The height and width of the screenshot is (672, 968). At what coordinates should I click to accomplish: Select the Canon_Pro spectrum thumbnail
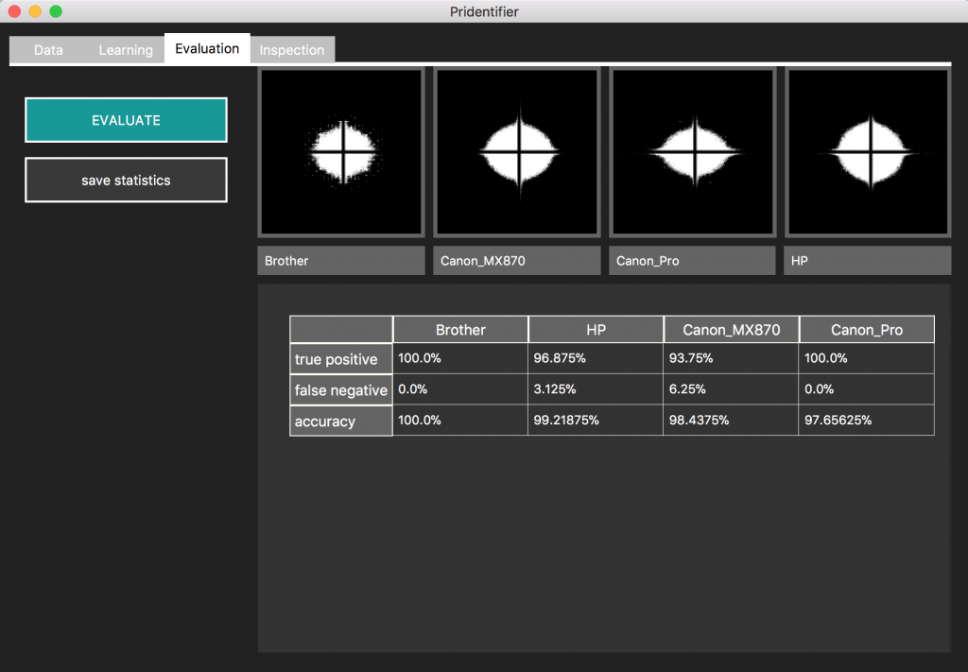click(x=693, y=152)
